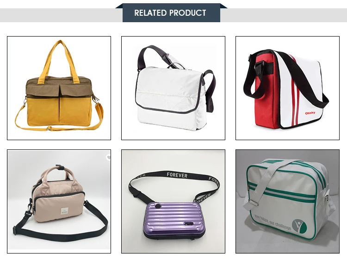
Task: Click the heart favorite icon on pink bag
Action: [108, 157]
